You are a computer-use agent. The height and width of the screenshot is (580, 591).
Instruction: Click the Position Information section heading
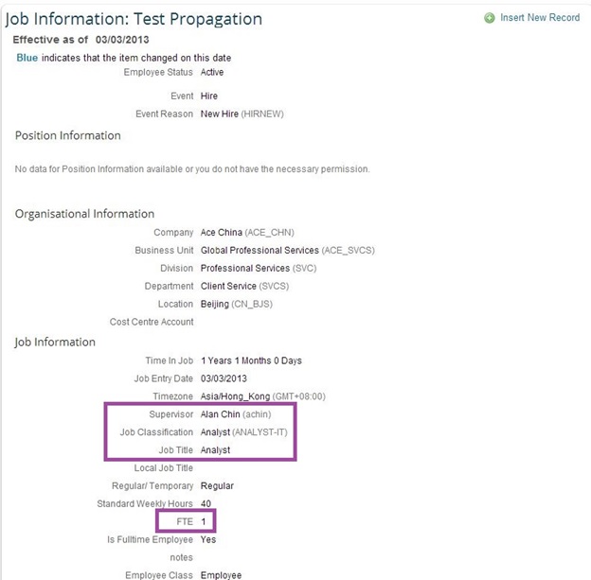[68, 135]
